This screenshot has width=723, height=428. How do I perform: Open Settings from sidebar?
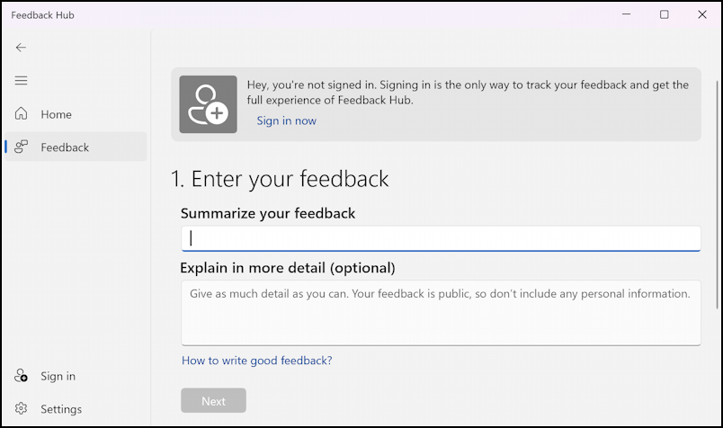pyautogui.click(x=76, y=408)
